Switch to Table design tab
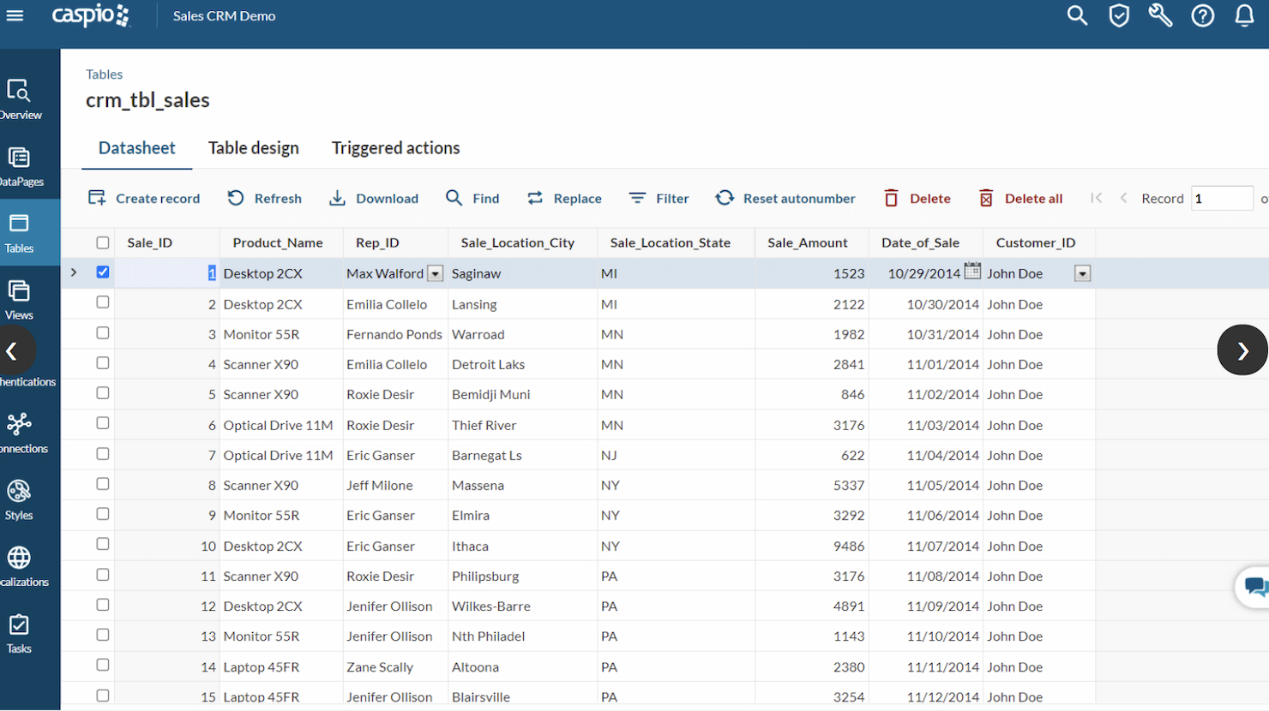The height and width of the screenshot is (711, 1269). point(254,147)
